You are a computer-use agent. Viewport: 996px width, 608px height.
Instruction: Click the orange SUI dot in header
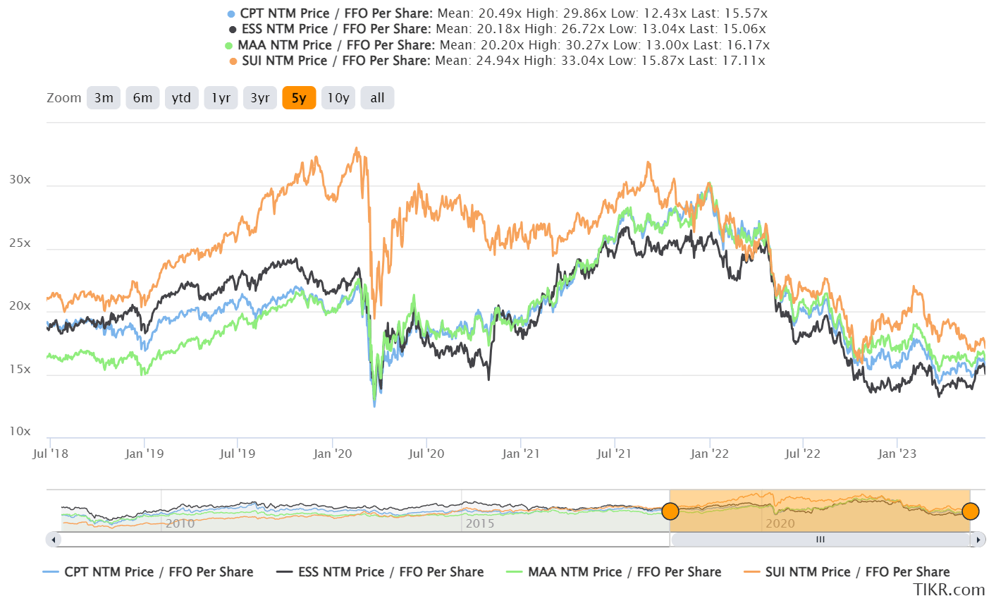tap(233, 61)
